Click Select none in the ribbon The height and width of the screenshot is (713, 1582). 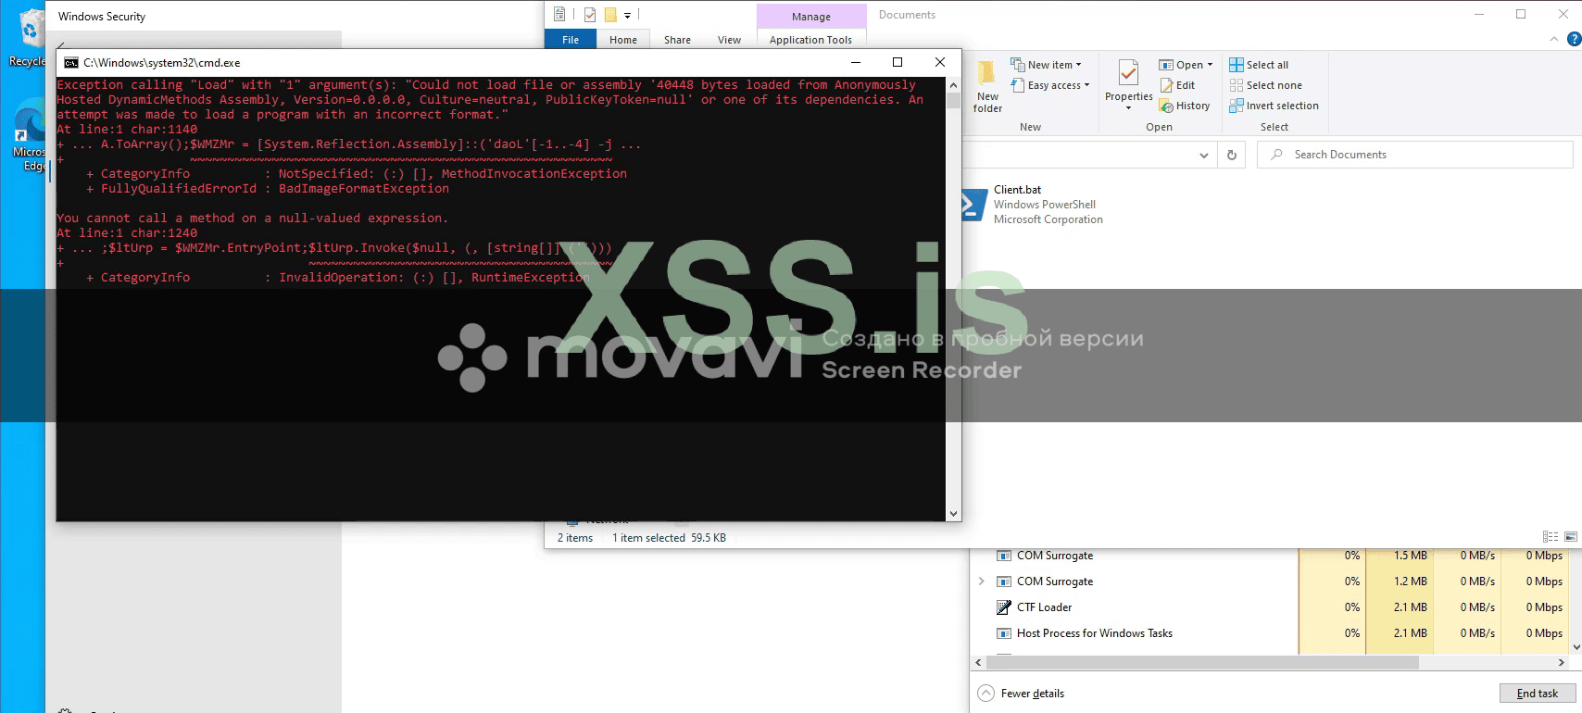pos(1265,85)
